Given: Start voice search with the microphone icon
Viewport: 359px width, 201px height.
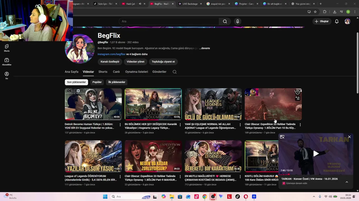Looking at the screenshot, I should click(x=238, y=21).
